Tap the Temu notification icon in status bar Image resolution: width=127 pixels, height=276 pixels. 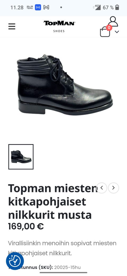[30, 7]
